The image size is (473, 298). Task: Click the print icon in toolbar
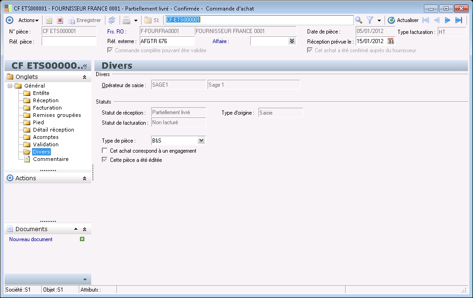click(126, 20)
